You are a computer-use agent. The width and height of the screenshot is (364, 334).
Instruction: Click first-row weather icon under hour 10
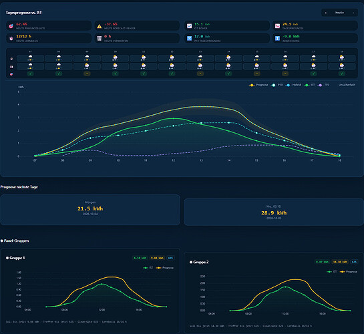pos(116,58)
